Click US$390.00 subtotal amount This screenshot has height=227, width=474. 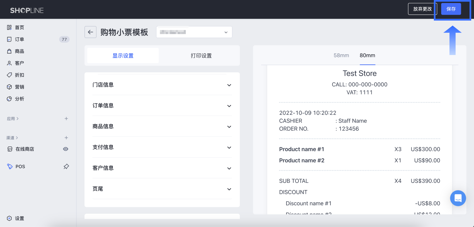(425, 181)
